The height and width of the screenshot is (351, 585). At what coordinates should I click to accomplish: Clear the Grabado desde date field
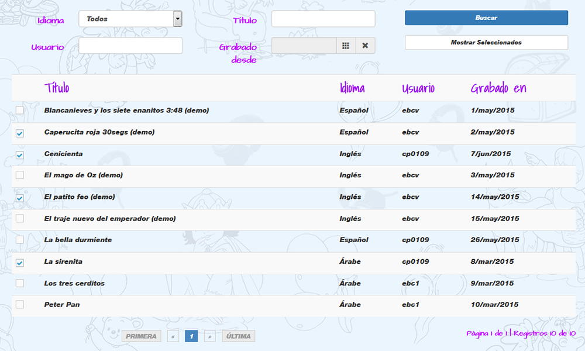coord(365,46)
